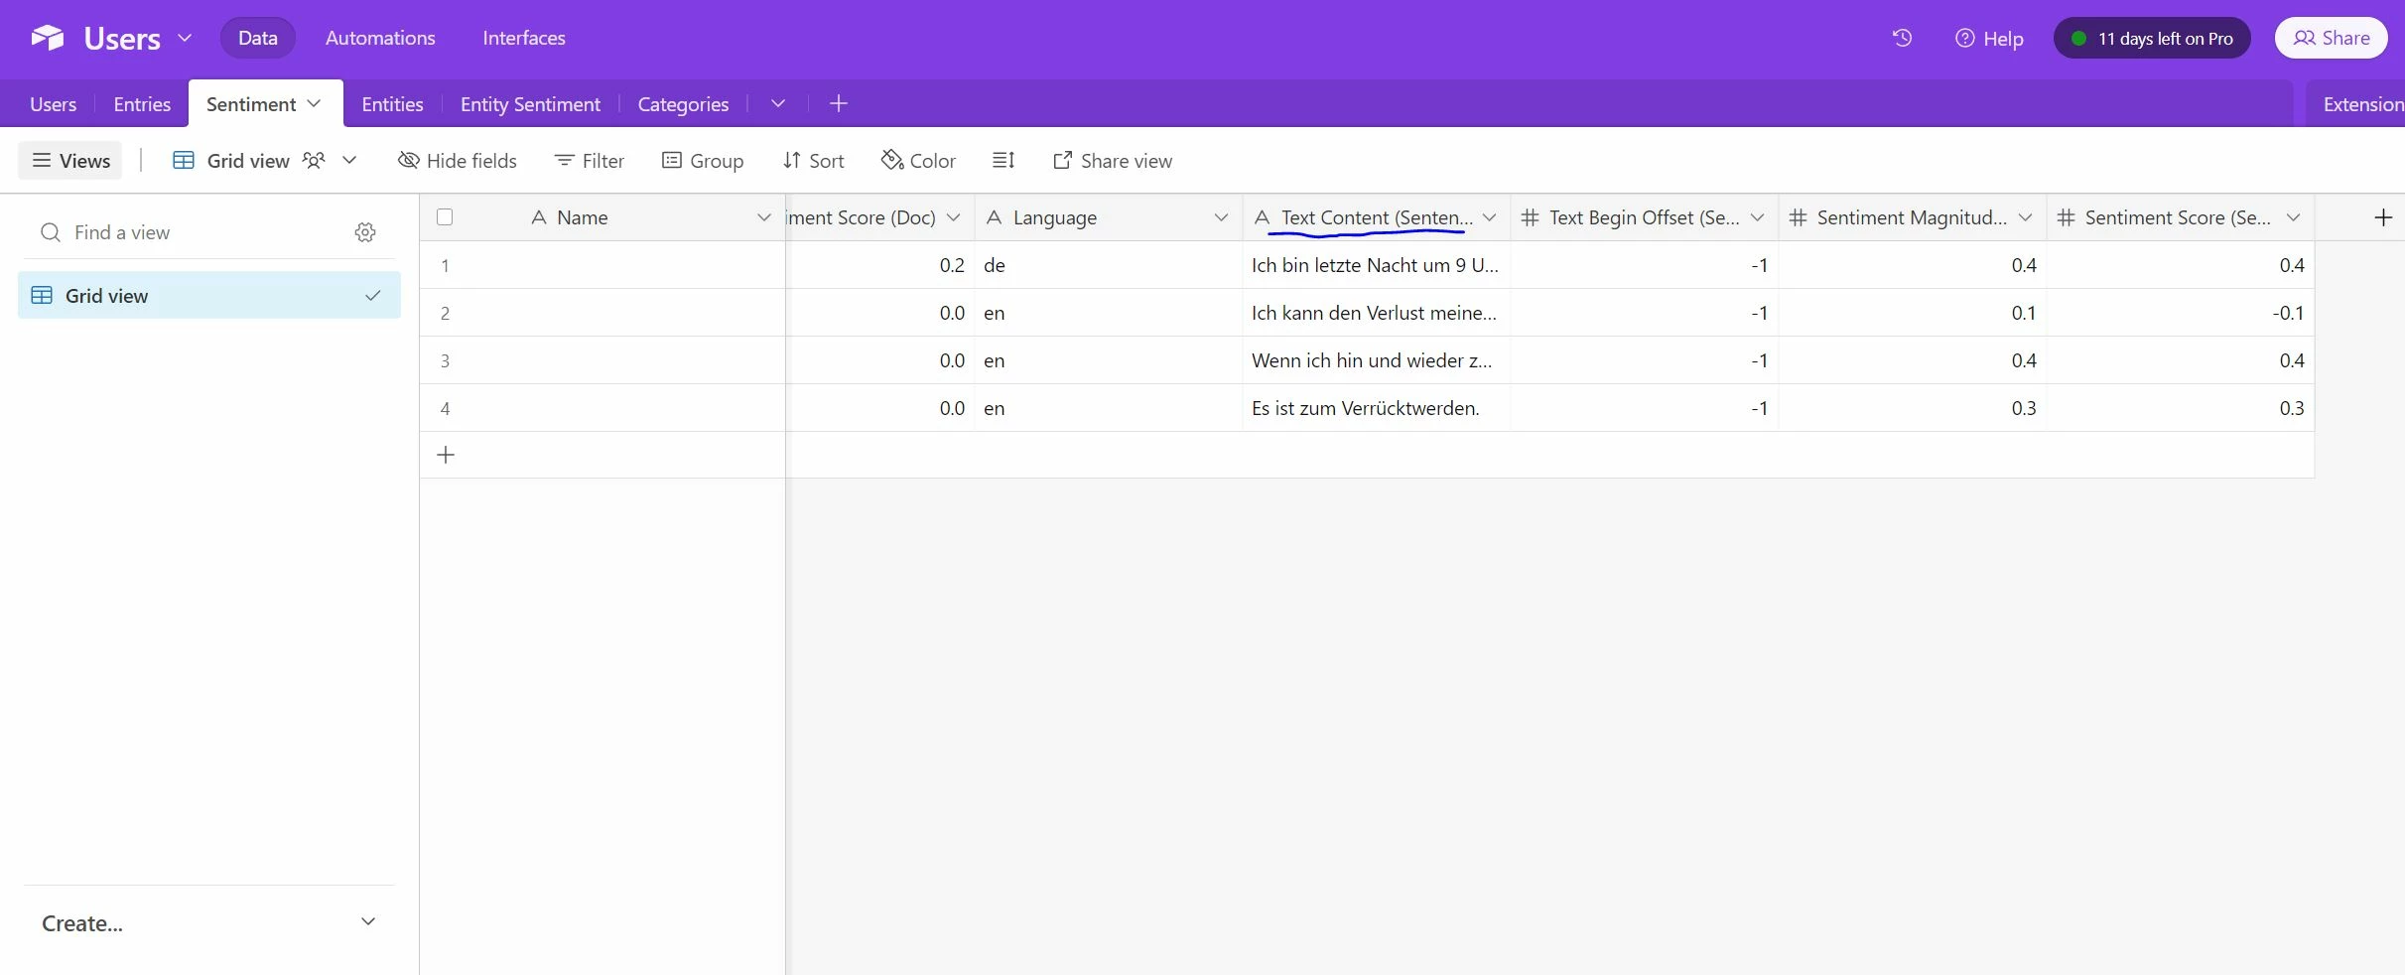Switch to the Entities table tab
The height and width of the screenshot is (975, 2405).
[x=392, y=104]
